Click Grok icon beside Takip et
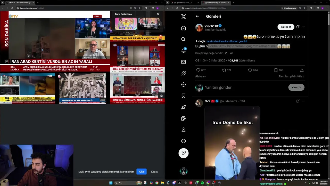Viewport: 330px width, 186px height. tap(298, 27)
